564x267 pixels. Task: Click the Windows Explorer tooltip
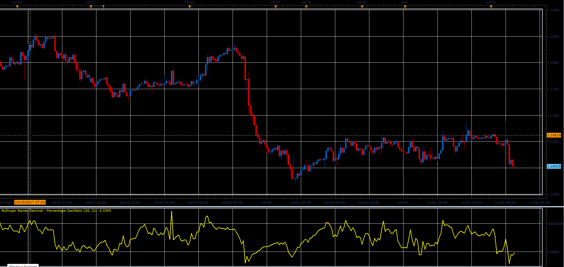click(x=23, y=266)
